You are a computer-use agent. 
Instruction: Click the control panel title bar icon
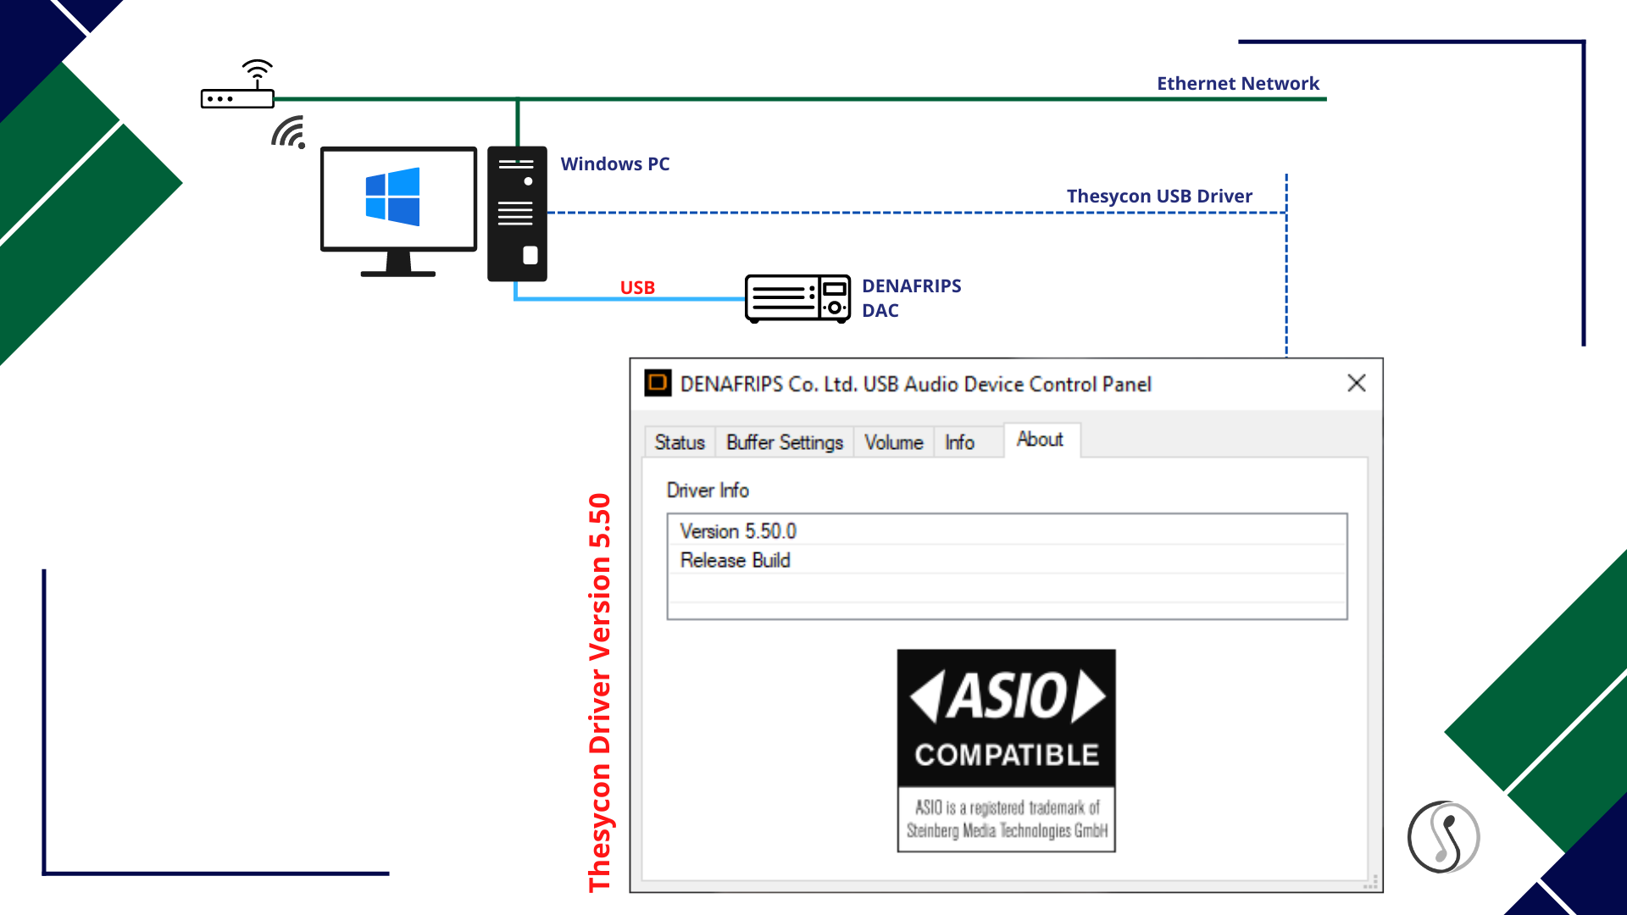(658, 384)
